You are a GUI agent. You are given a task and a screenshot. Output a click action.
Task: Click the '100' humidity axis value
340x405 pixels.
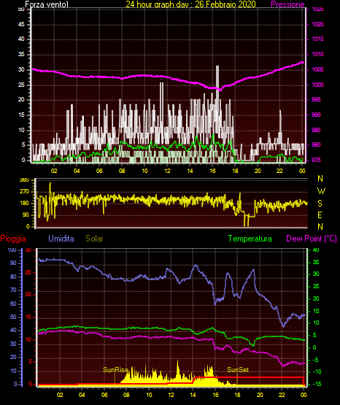coord(12,250)
